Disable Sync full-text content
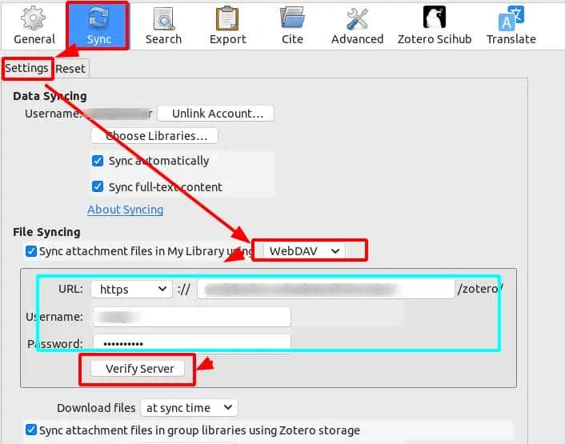The height and width of the screenshot is (444, 565). (98, 187)
